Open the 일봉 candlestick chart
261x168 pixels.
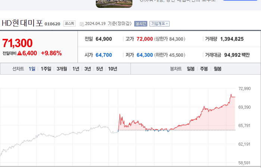[x=191, y=69]
